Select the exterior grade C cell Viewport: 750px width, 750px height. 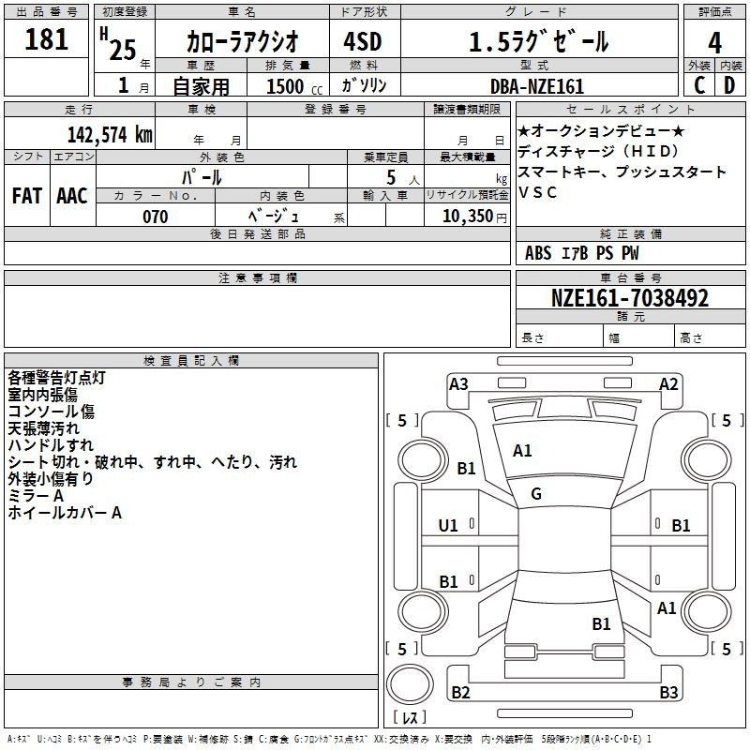699,85
